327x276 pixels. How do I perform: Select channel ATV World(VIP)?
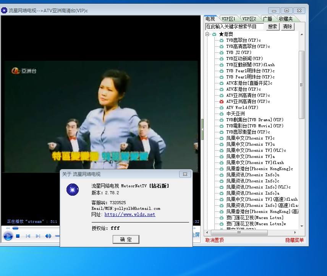click(242, 107)
